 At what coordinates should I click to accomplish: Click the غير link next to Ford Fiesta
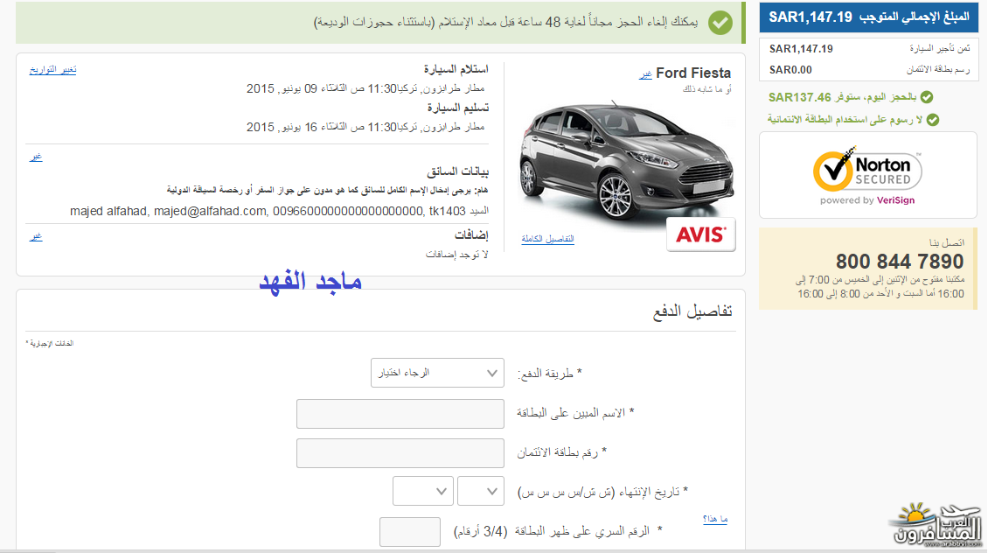645,74
